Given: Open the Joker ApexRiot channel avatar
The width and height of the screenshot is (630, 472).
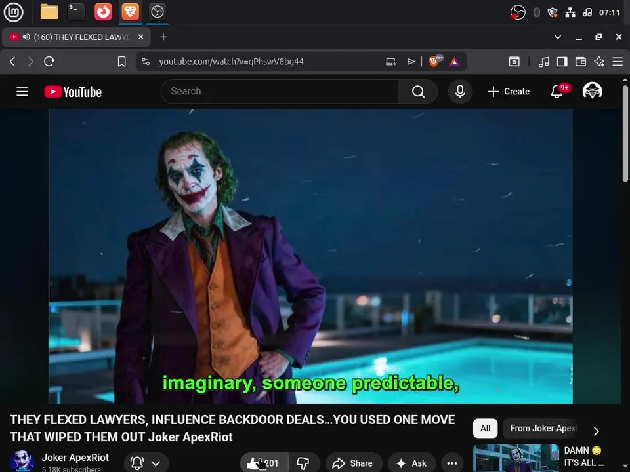Looking at the screenshot, I should click(x=22, y=461).
